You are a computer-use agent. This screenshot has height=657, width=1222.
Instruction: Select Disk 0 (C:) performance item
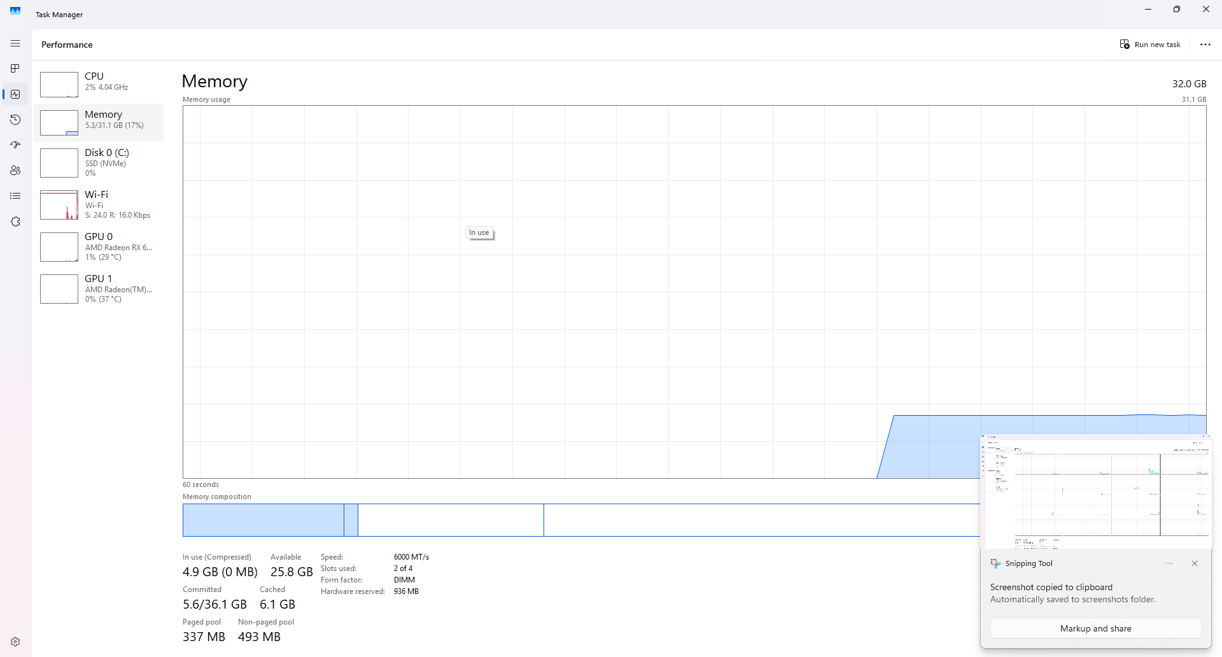99,162
